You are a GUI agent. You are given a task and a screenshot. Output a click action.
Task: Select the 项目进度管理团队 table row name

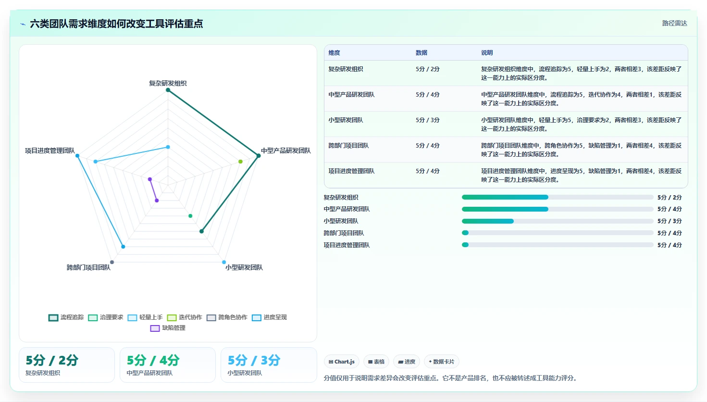pos(351,171)
